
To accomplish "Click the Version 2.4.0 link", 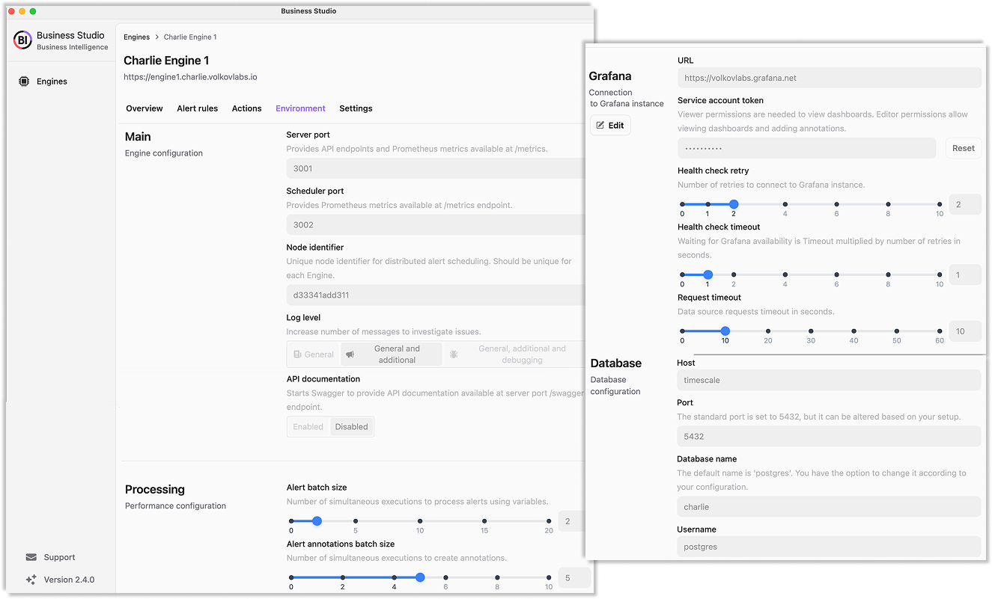I will 69,580.
